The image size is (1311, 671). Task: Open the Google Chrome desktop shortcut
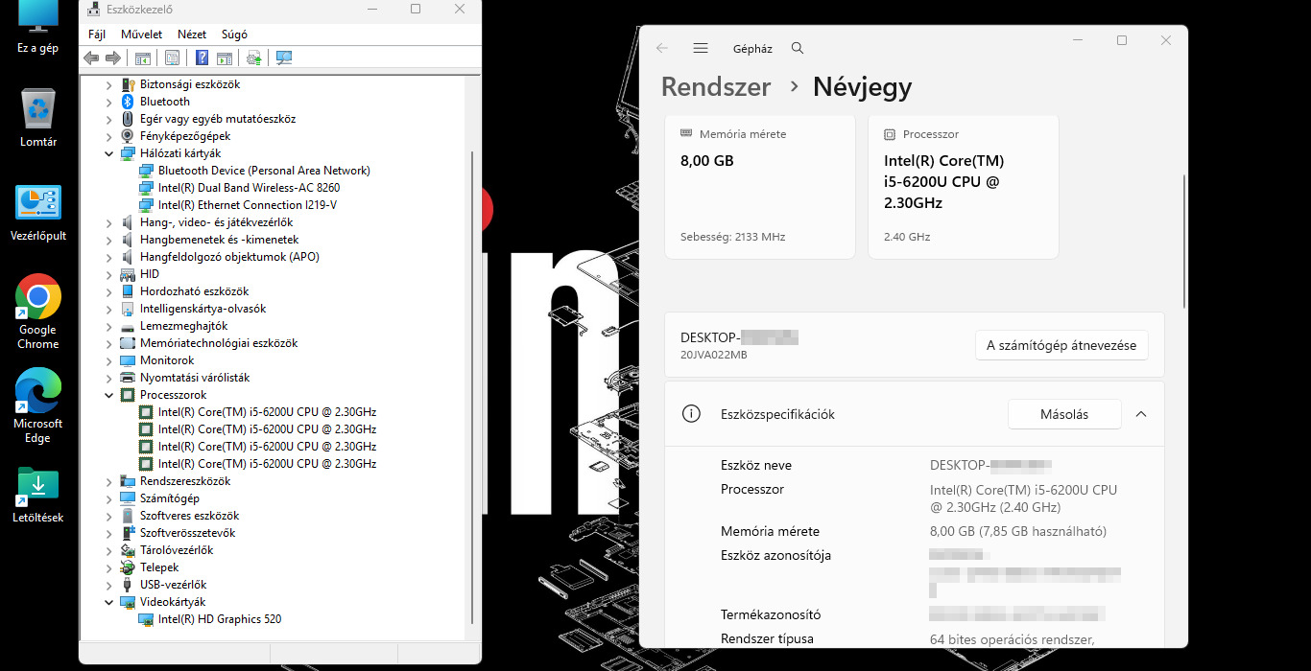(x=38, y=312)
